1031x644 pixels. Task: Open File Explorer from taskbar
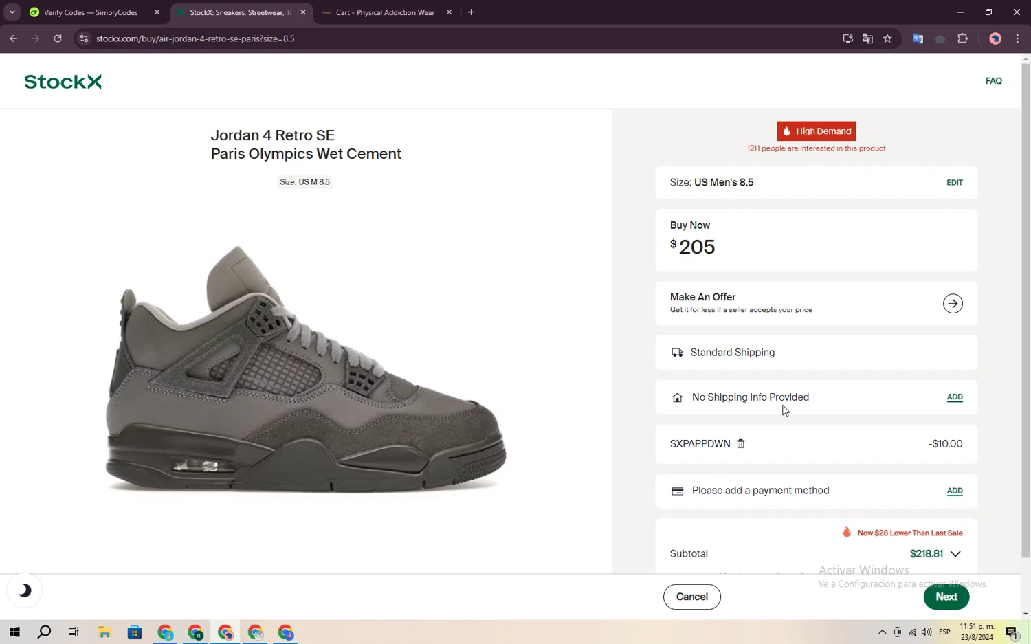(x=104, y=632)
